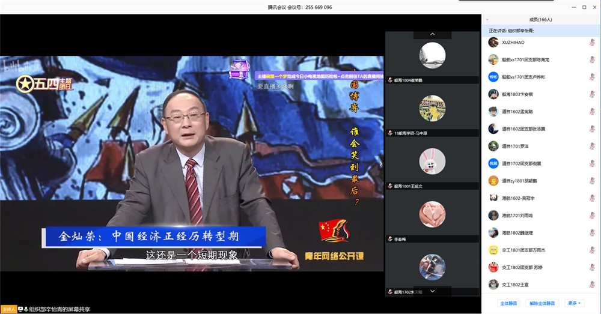Screen dimensions: 601x314
Task: Click 道桥1701罗洋's avatar in member list
Action: click(x=493, y=146)
